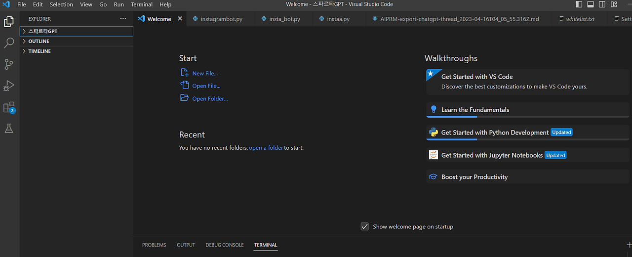Open the Help menu
Image resolution: width=632 pixels, height=257 pixels.
click(x=165, y=4)
